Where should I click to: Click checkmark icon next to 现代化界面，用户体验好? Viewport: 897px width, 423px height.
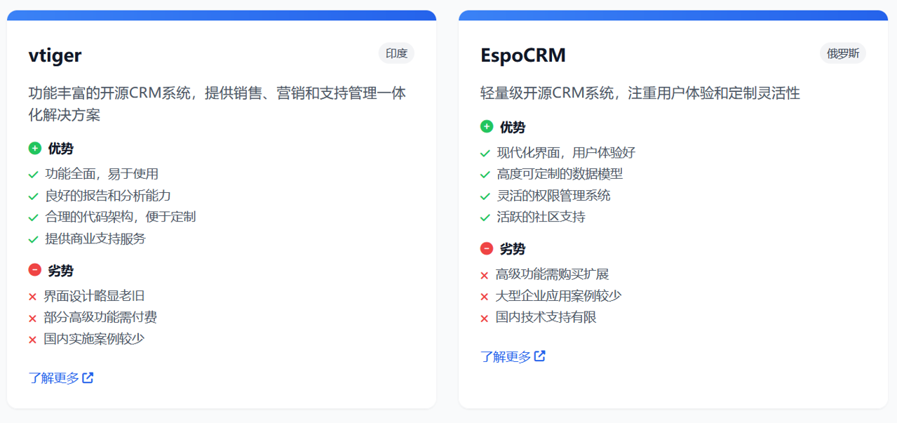pyautogui.click(x=485, y=153)
